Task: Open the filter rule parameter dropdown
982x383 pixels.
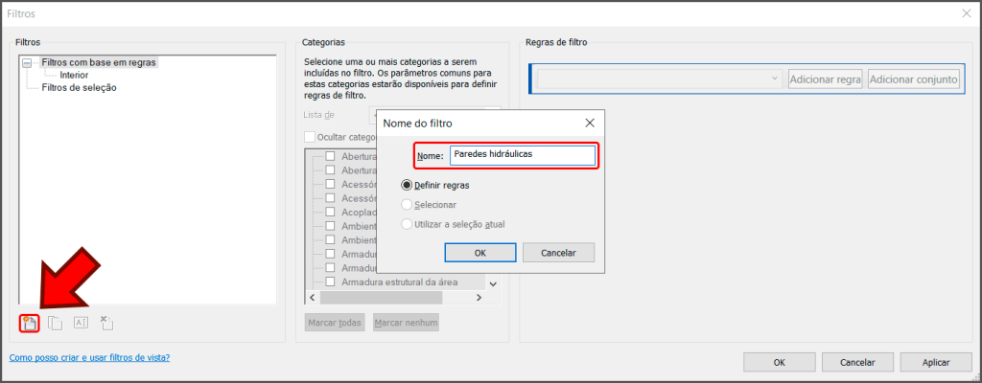Action: [x=660, y=79]
